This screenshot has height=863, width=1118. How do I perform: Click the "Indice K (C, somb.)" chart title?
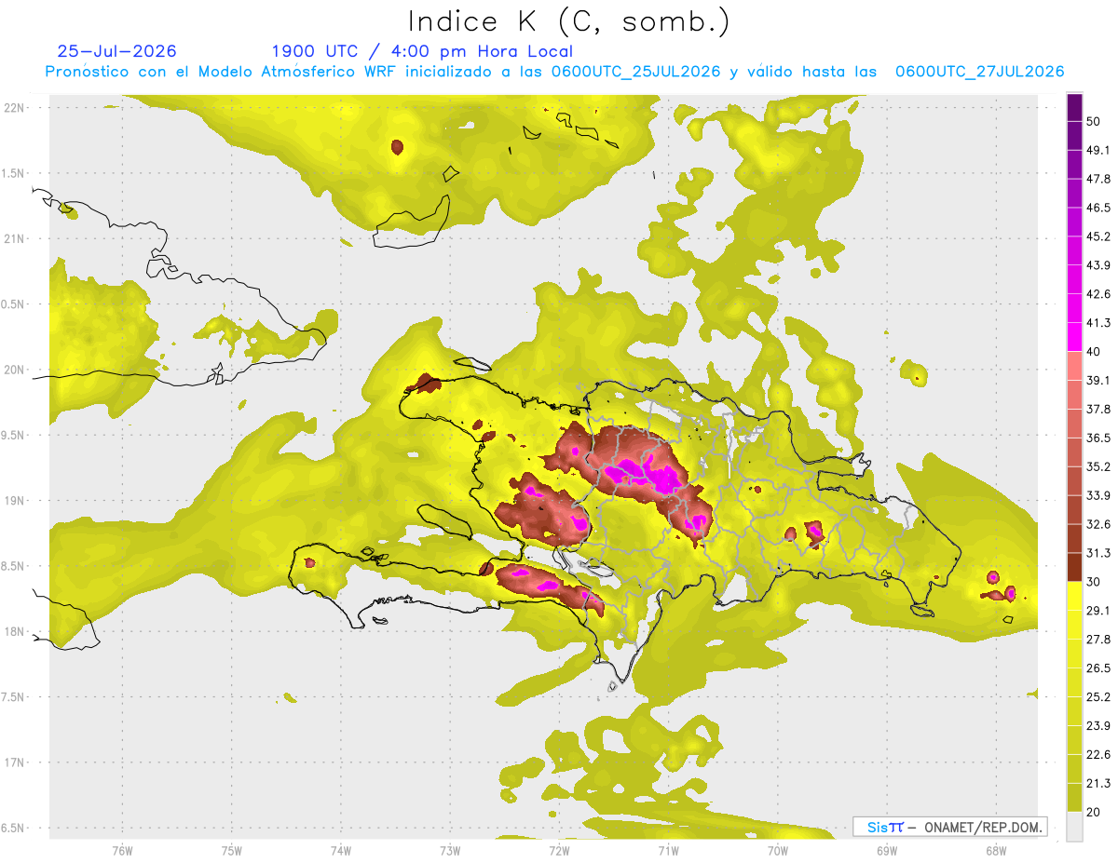(x=568, y=21)
